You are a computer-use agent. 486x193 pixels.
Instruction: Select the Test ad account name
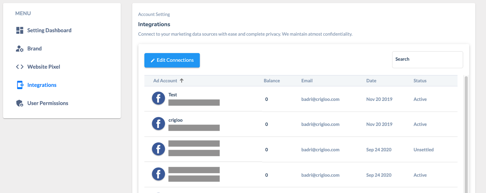tap(173, 95)
